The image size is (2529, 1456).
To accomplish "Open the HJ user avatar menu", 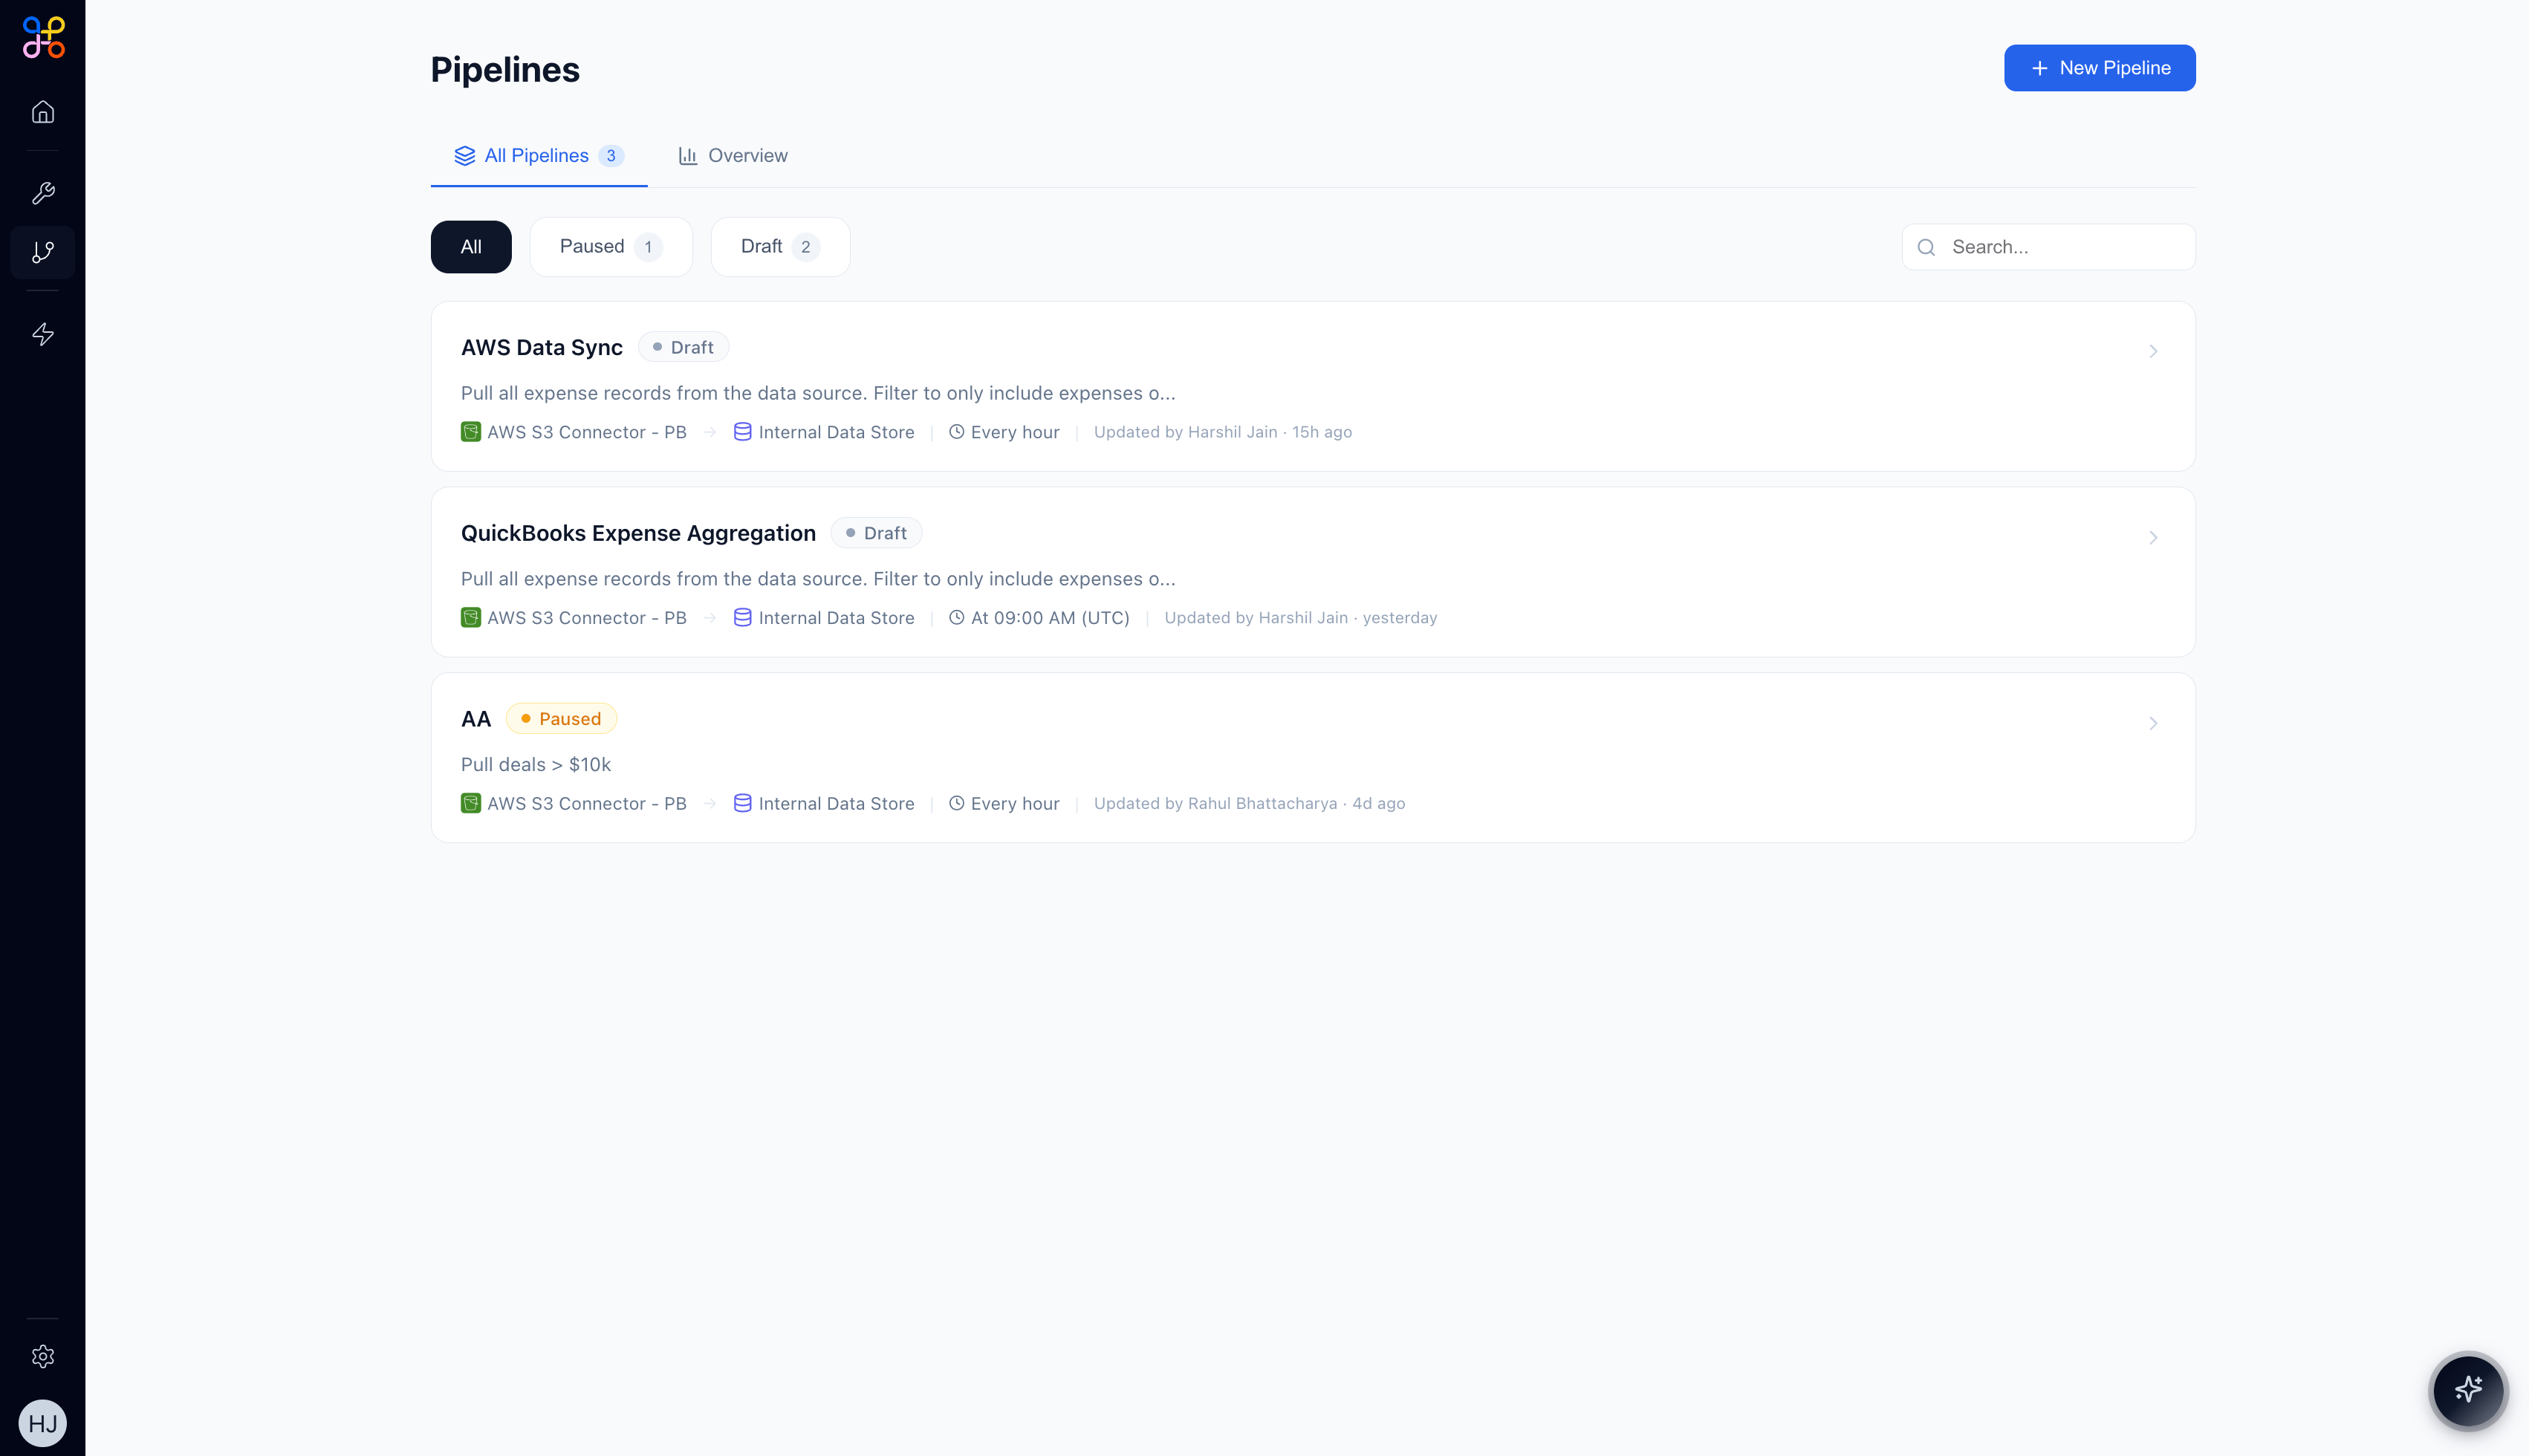I will tap(43, 1423).
